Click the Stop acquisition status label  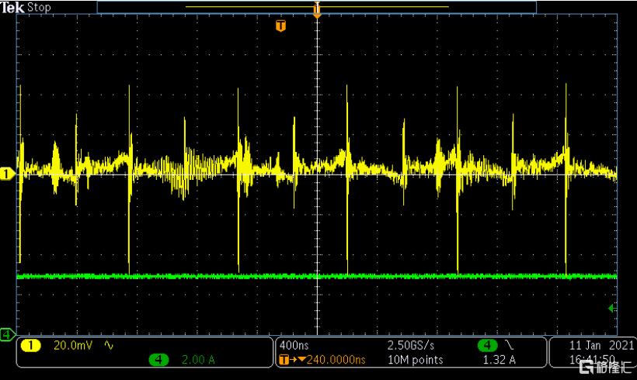click(39, 7)
